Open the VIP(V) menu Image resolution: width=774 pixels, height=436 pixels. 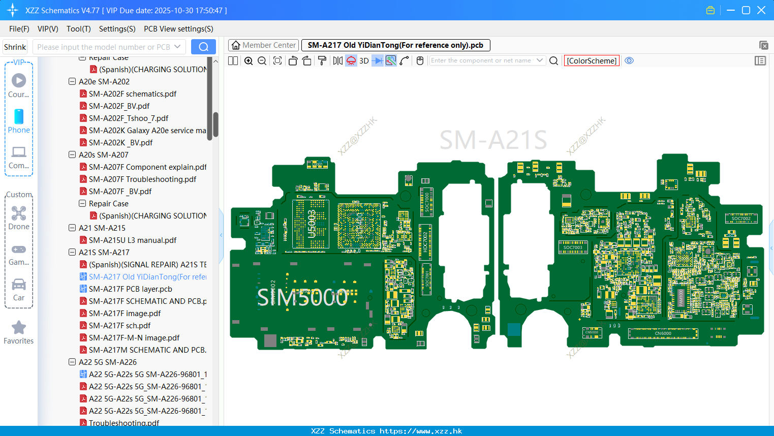point(48,29)
